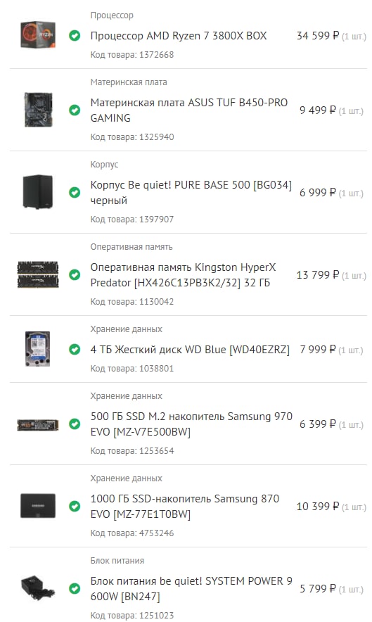Open the Samsung 870 EVO SSD image
Image resolution: width=372 pixels, height=622 pixels.
pyautogui.click(x=38, y=506)
